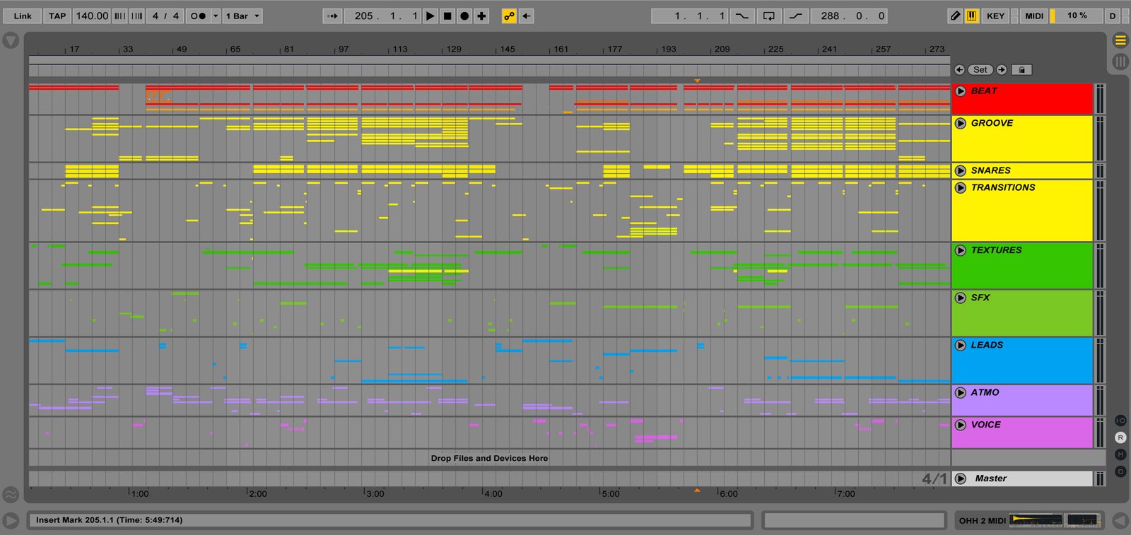This screenshot has height=535, width=1131.
Task: Toggle the Detail View show/hide arrow
Action: [1120, 521]
